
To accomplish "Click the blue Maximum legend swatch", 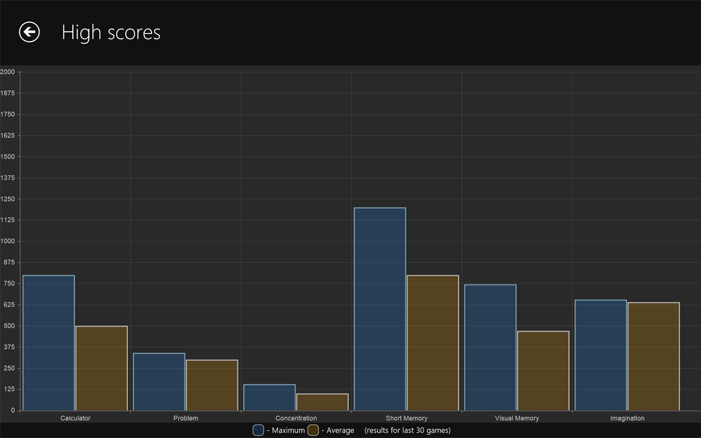I will 258,430.
